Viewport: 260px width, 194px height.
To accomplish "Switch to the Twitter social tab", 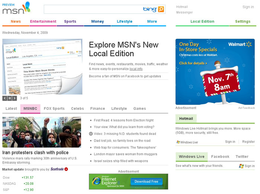I will pyautogui.click(x=242, y=156).
